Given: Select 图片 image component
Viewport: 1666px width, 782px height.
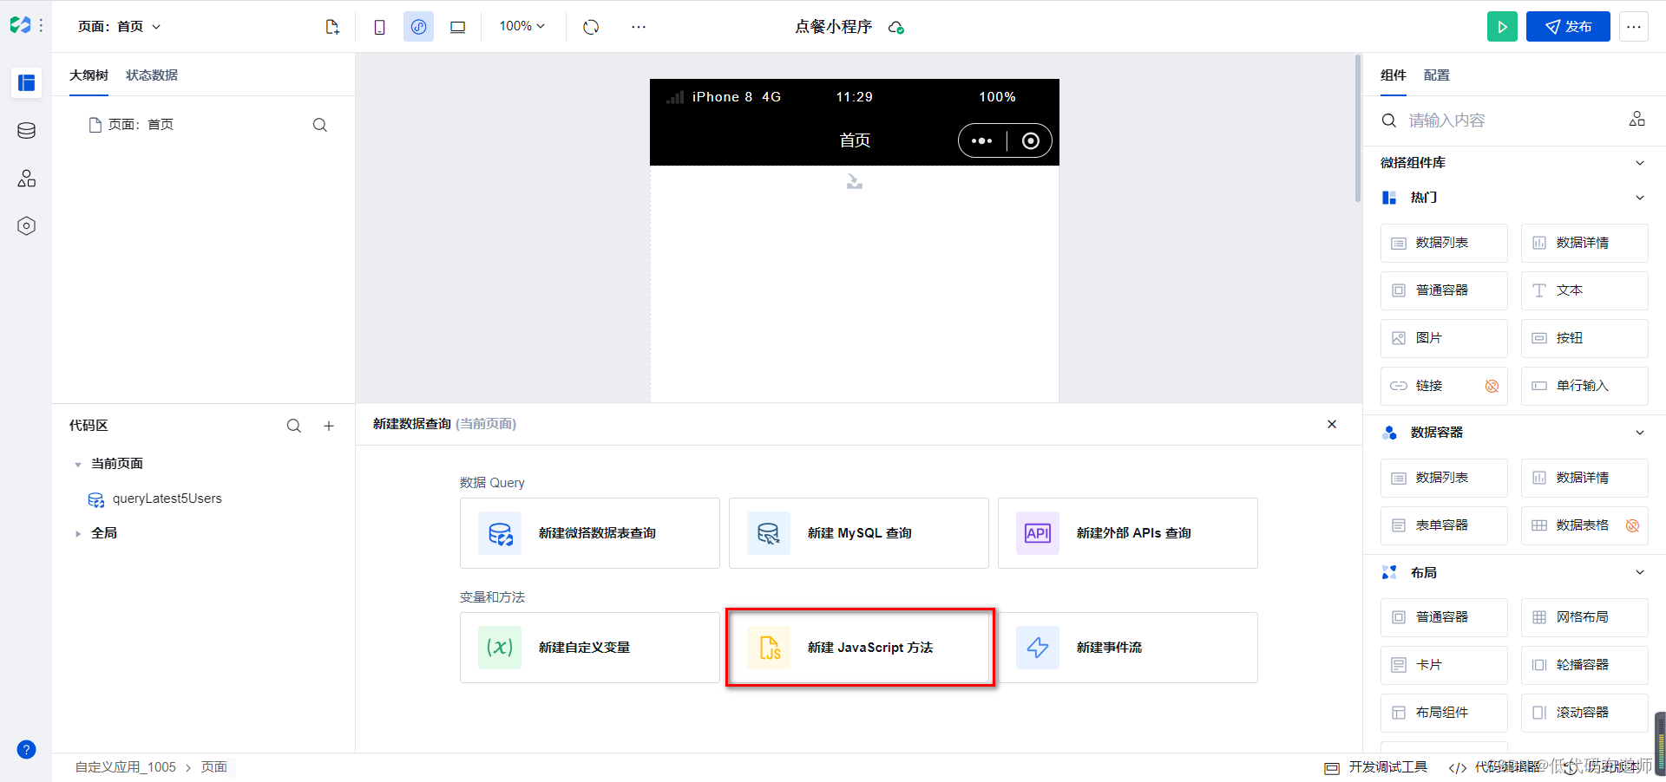Looking at the screenshot, I should (x=1444, y=338).
